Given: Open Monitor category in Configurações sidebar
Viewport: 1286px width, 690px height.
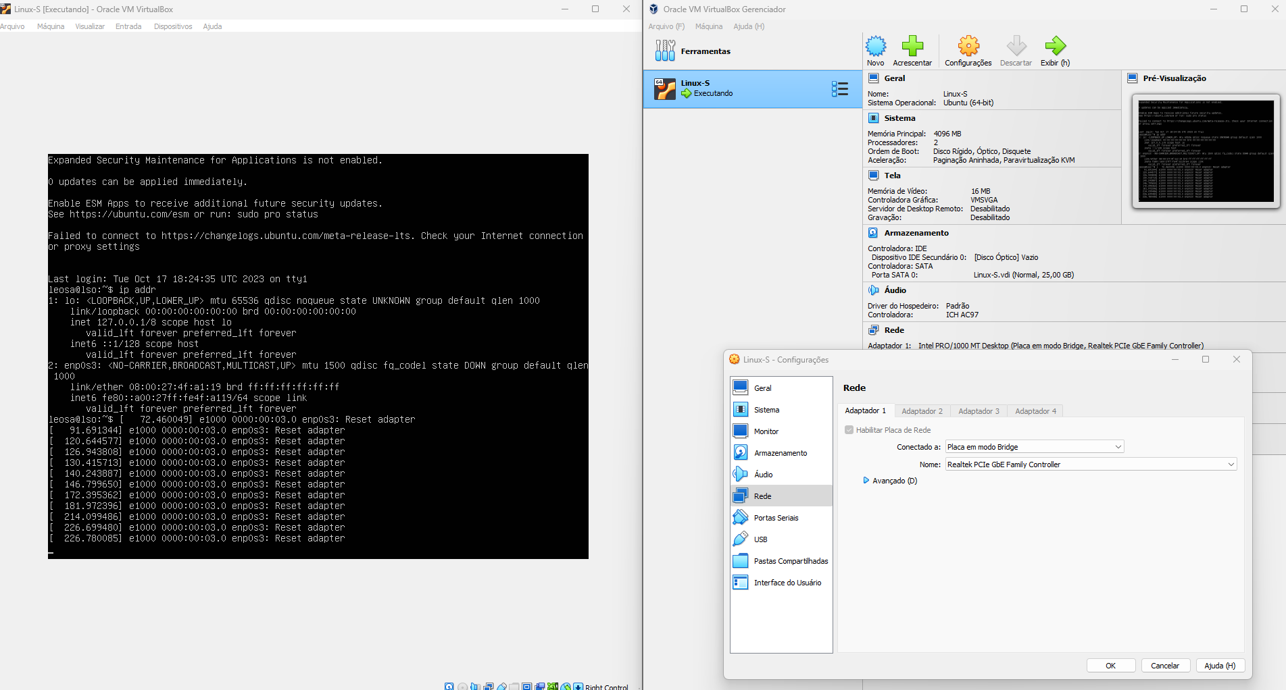Looking at the screenshot, I should (x=781, y=431).
